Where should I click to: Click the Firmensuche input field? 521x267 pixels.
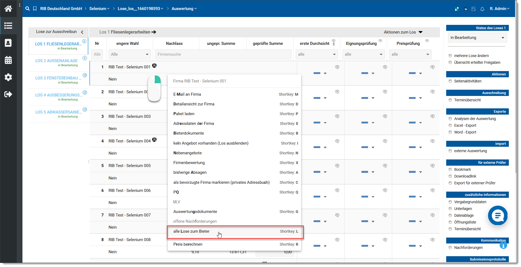click(x=223, y=54)
